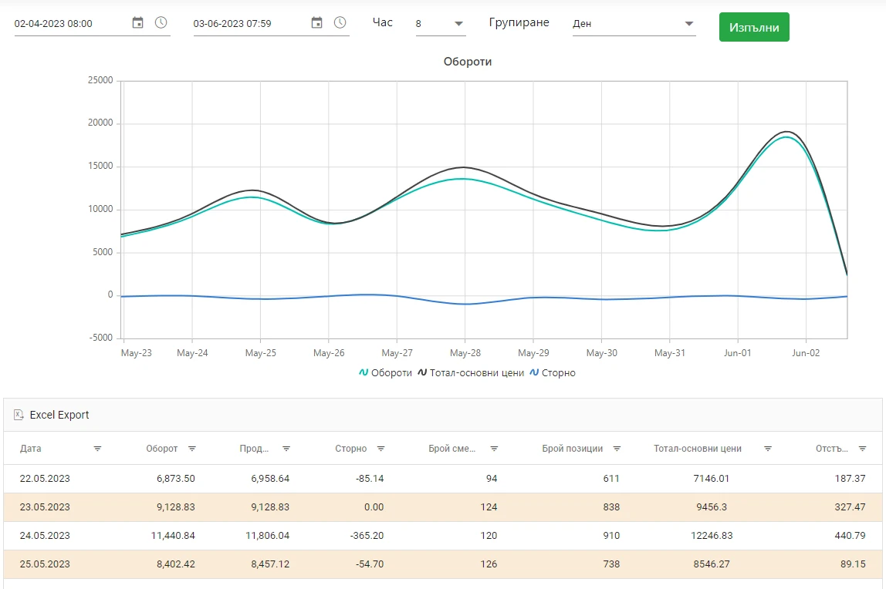This screenshot has width=886, height=589.
Task: Open the filter for the Дата column
Action: (97, 449)
